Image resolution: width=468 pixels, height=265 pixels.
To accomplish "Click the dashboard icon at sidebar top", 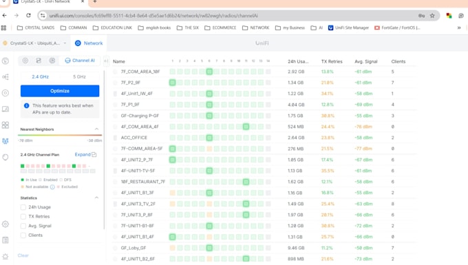I will [x=6, y=61].
